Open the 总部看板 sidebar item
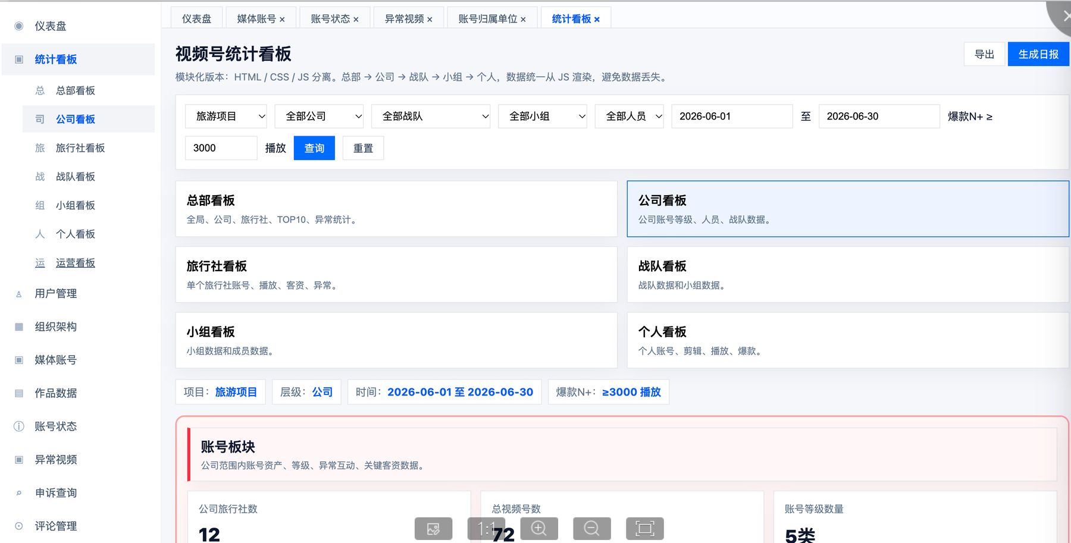This screenshot has height=543, width=1071. coord(89,90)
